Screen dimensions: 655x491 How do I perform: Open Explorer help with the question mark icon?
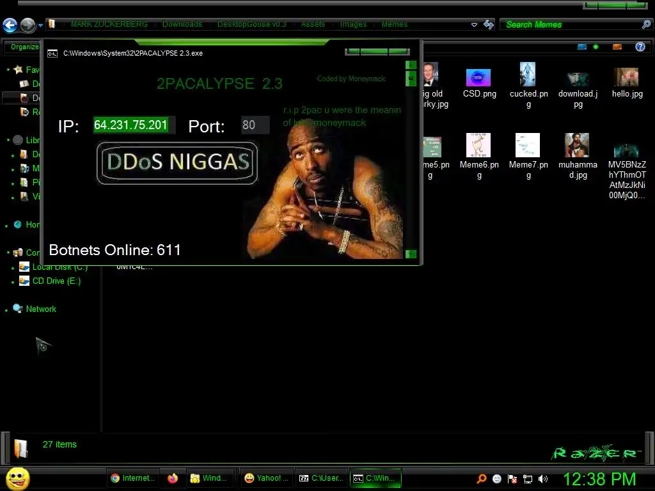pos(640,47)
